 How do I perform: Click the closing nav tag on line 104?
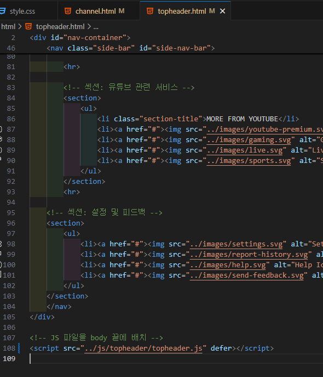[59, 307]
